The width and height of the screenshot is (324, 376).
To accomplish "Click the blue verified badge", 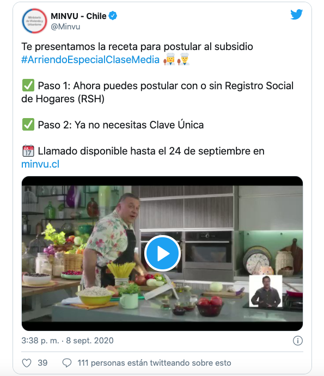I will click(113, 16).
